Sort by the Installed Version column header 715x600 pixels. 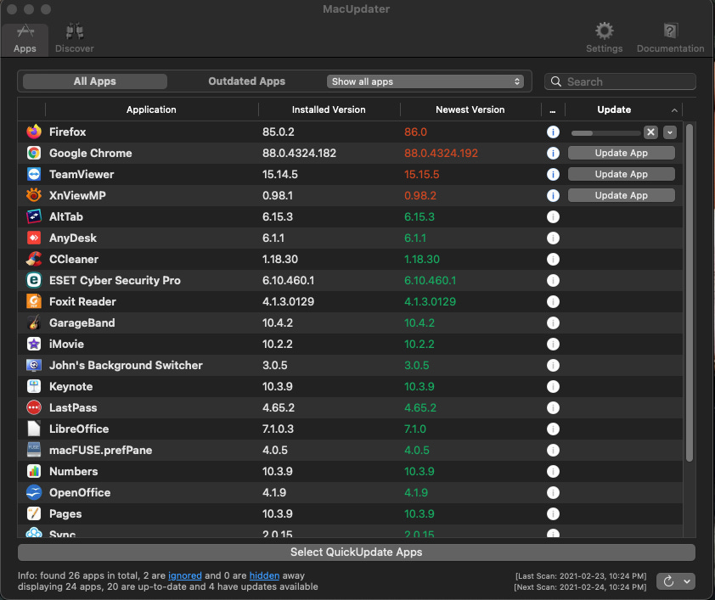pyautogui.click(x=329, y=109)
